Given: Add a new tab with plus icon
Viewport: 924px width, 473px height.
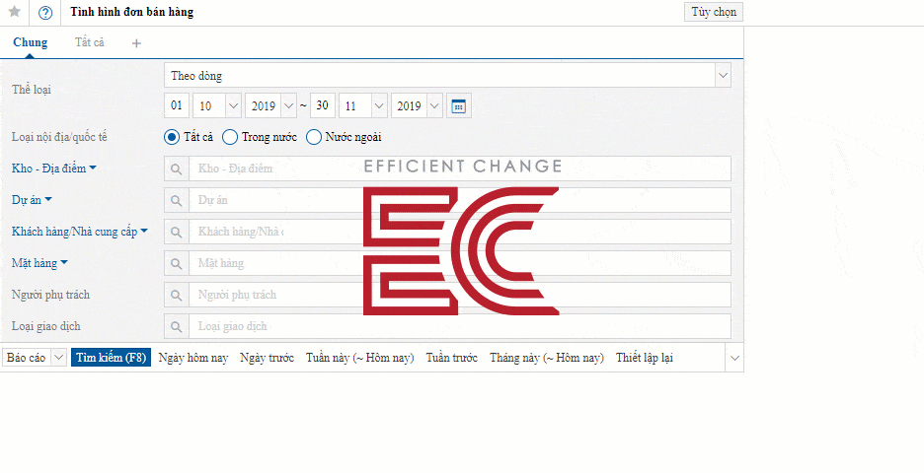Looking at the screenshot, I should (x=136, y=43).
